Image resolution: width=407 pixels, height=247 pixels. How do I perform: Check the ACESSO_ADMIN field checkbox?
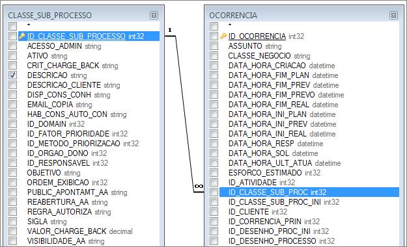point(12,46)
